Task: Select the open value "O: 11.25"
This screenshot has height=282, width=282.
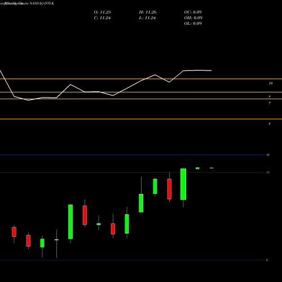Action: (x=102, y=12)
